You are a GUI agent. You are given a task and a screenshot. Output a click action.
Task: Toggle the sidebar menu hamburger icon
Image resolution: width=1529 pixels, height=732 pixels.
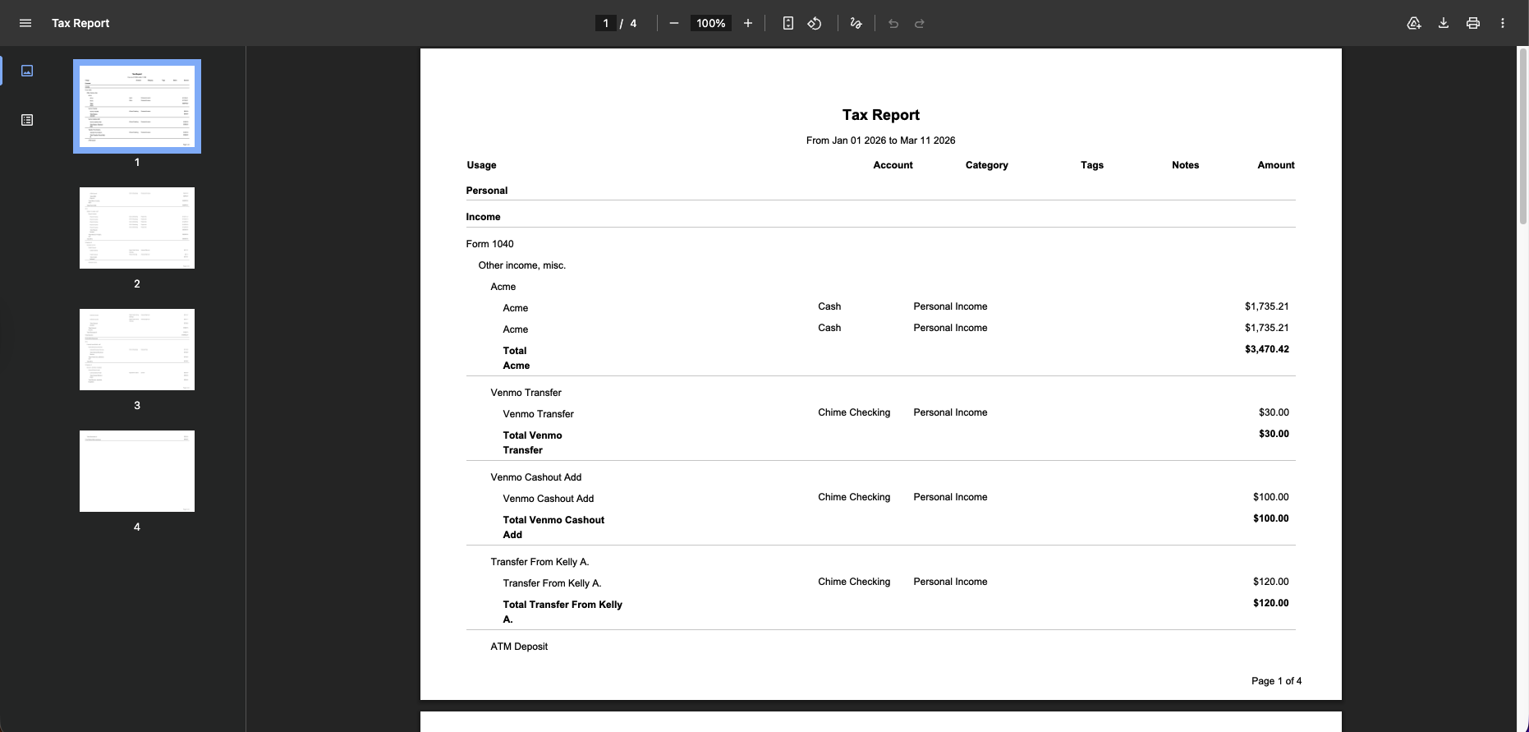click(x=25, y=23)
